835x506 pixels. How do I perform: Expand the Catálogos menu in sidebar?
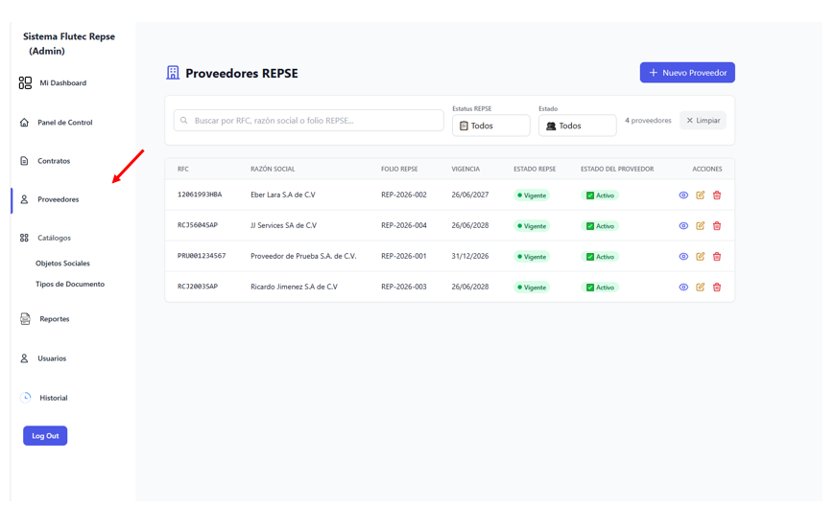[54, 238]
